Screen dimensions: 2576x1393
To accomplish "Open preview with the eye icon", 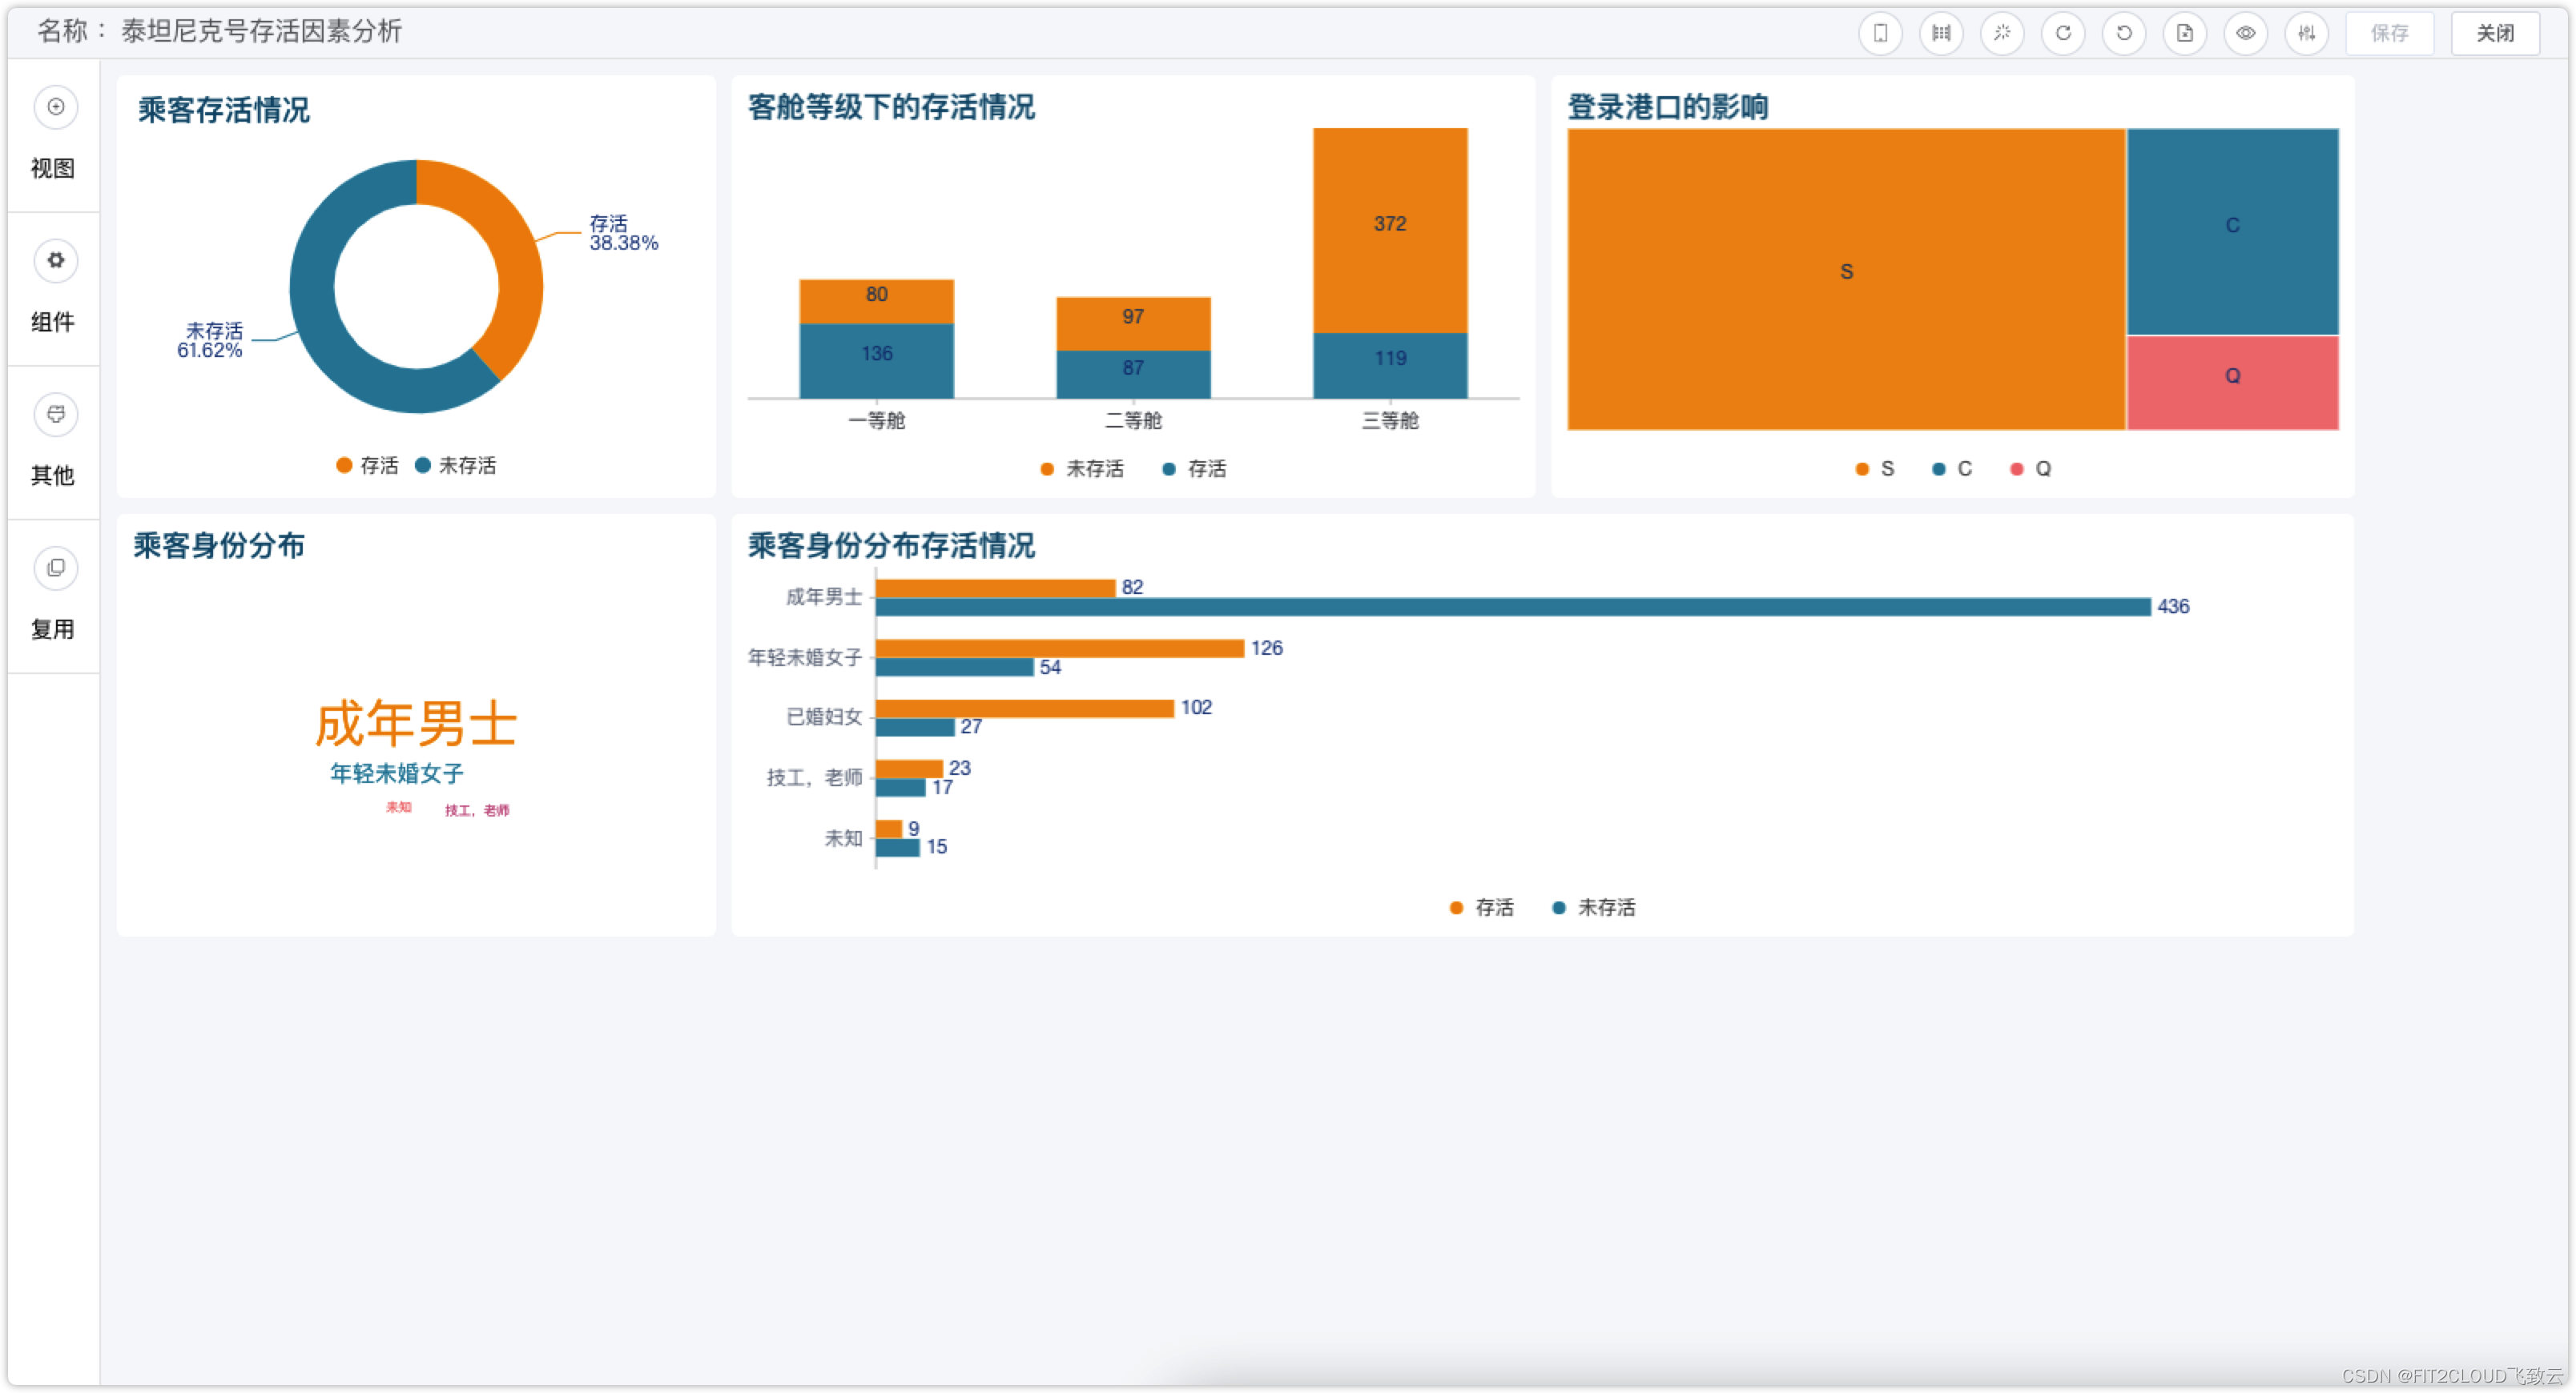I will pos(2246,33).
